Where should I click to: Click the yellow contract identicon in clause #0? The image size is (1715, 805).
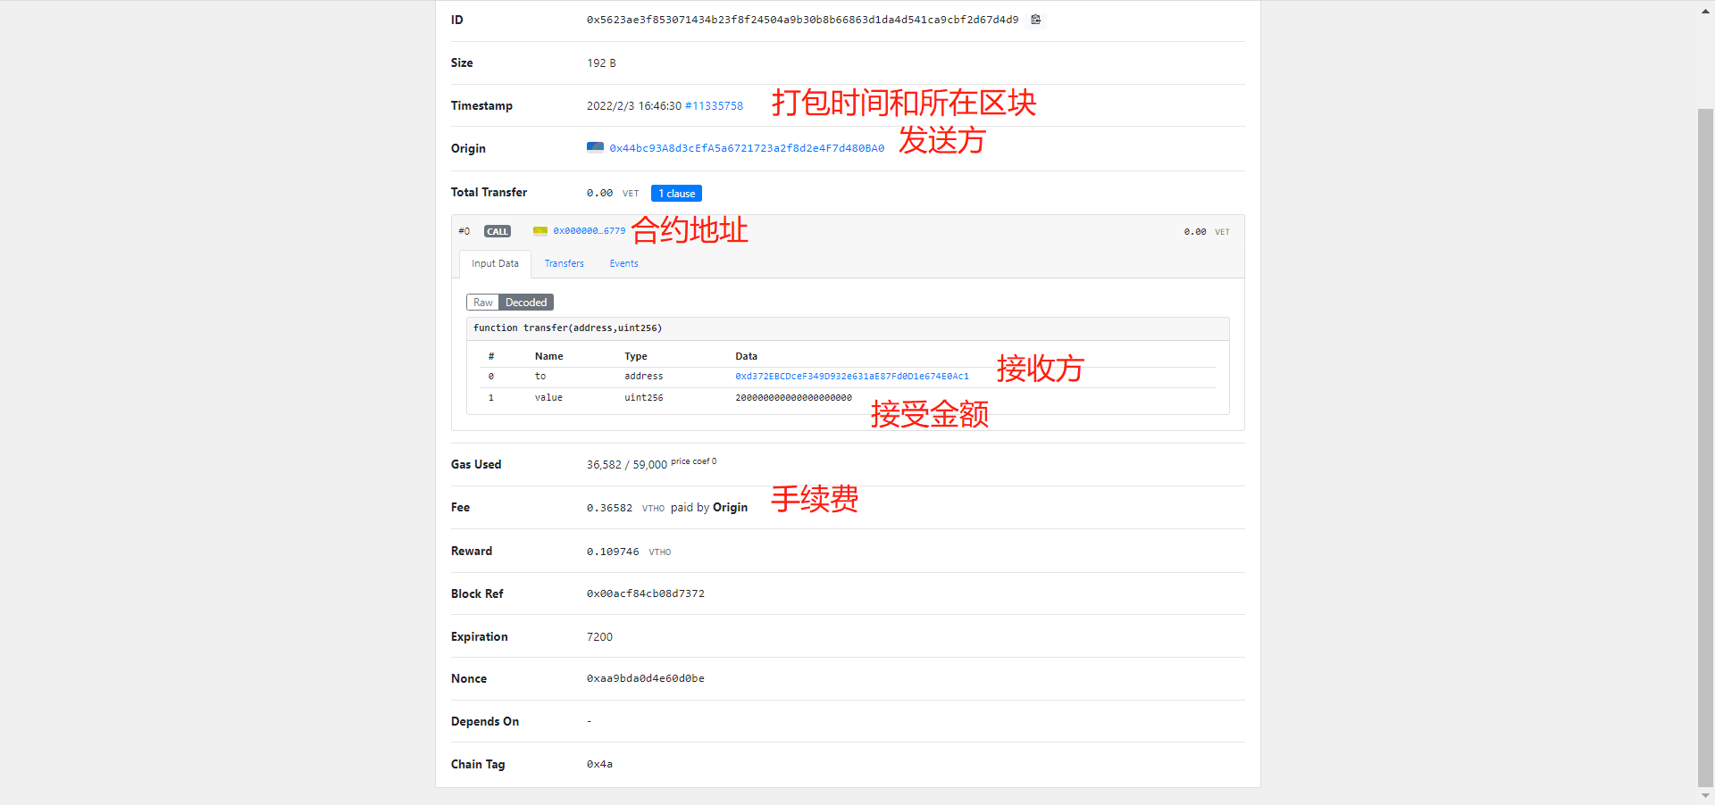click(540, 230)
